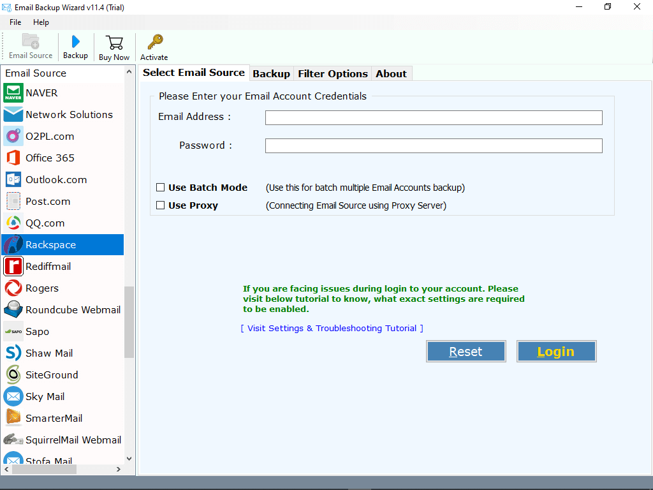Select SquirrelMail Webmail text in list
The height and width of the screenshot is (490, 653).
click(x=73, y=440)
